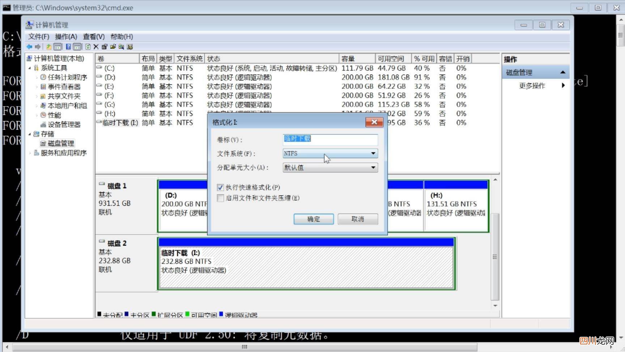Toggle the show/hide console tree toolbar icon
The width and height of the screenshot is (625, 352).
point(58,47)
